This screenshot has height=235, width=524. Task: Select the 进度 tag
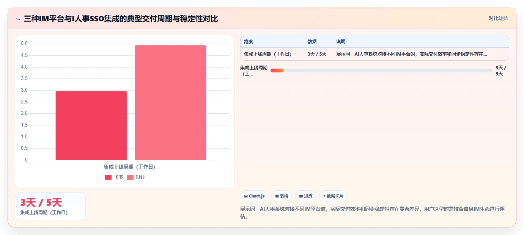305,196
